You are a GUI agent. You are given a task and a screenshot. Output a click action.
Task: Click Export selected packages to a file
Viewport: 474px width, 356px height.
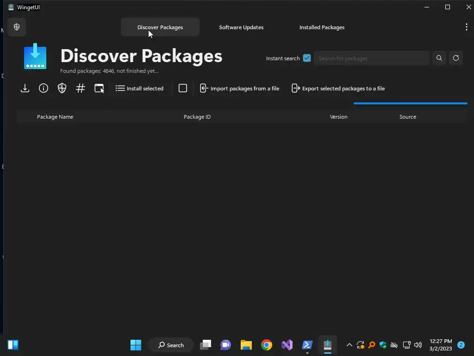click(x=337, y=88)
